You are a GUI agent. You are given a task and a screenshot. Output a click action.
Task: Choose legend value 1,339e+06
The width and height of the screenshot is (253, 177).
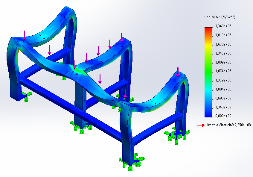[x=223, y=80]
